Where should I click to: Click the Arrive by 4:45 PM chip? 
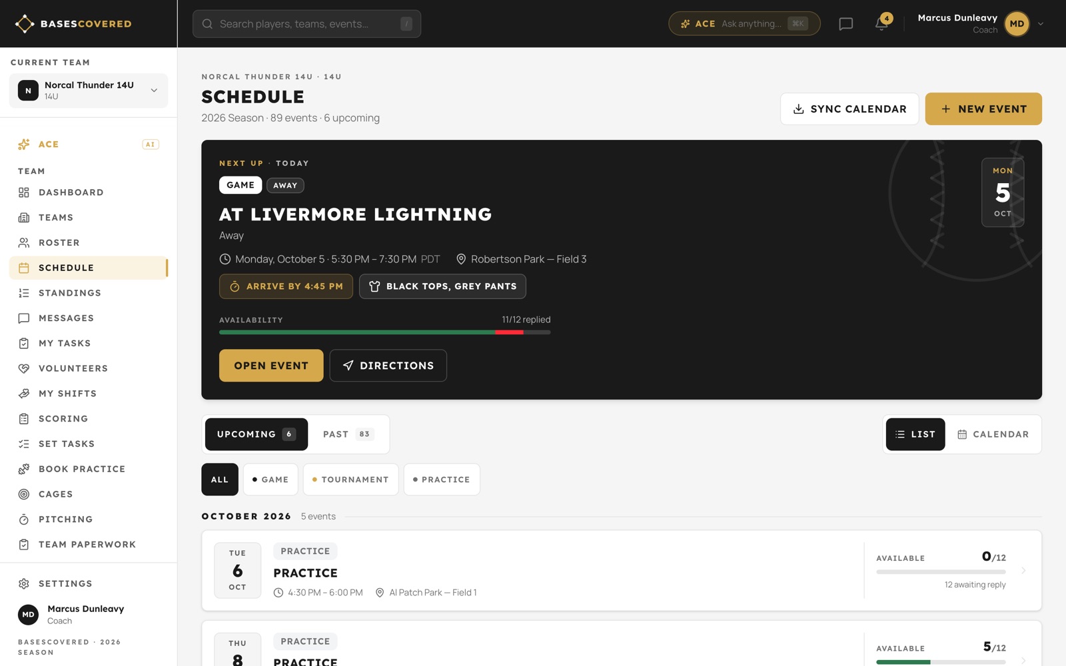[x=286, y=286]
